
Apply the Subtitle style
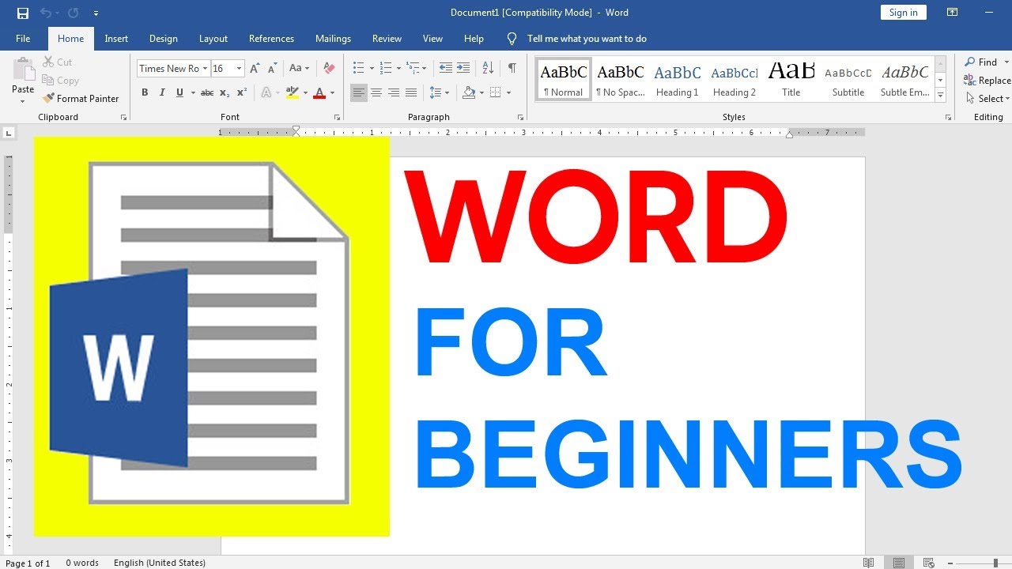[x=848, y=79]
